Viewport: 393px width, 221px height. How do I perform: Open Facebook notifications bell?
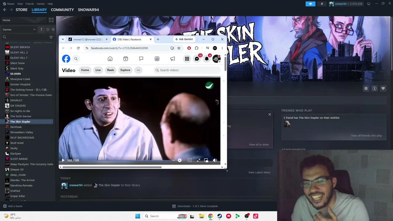coord(207,59)
